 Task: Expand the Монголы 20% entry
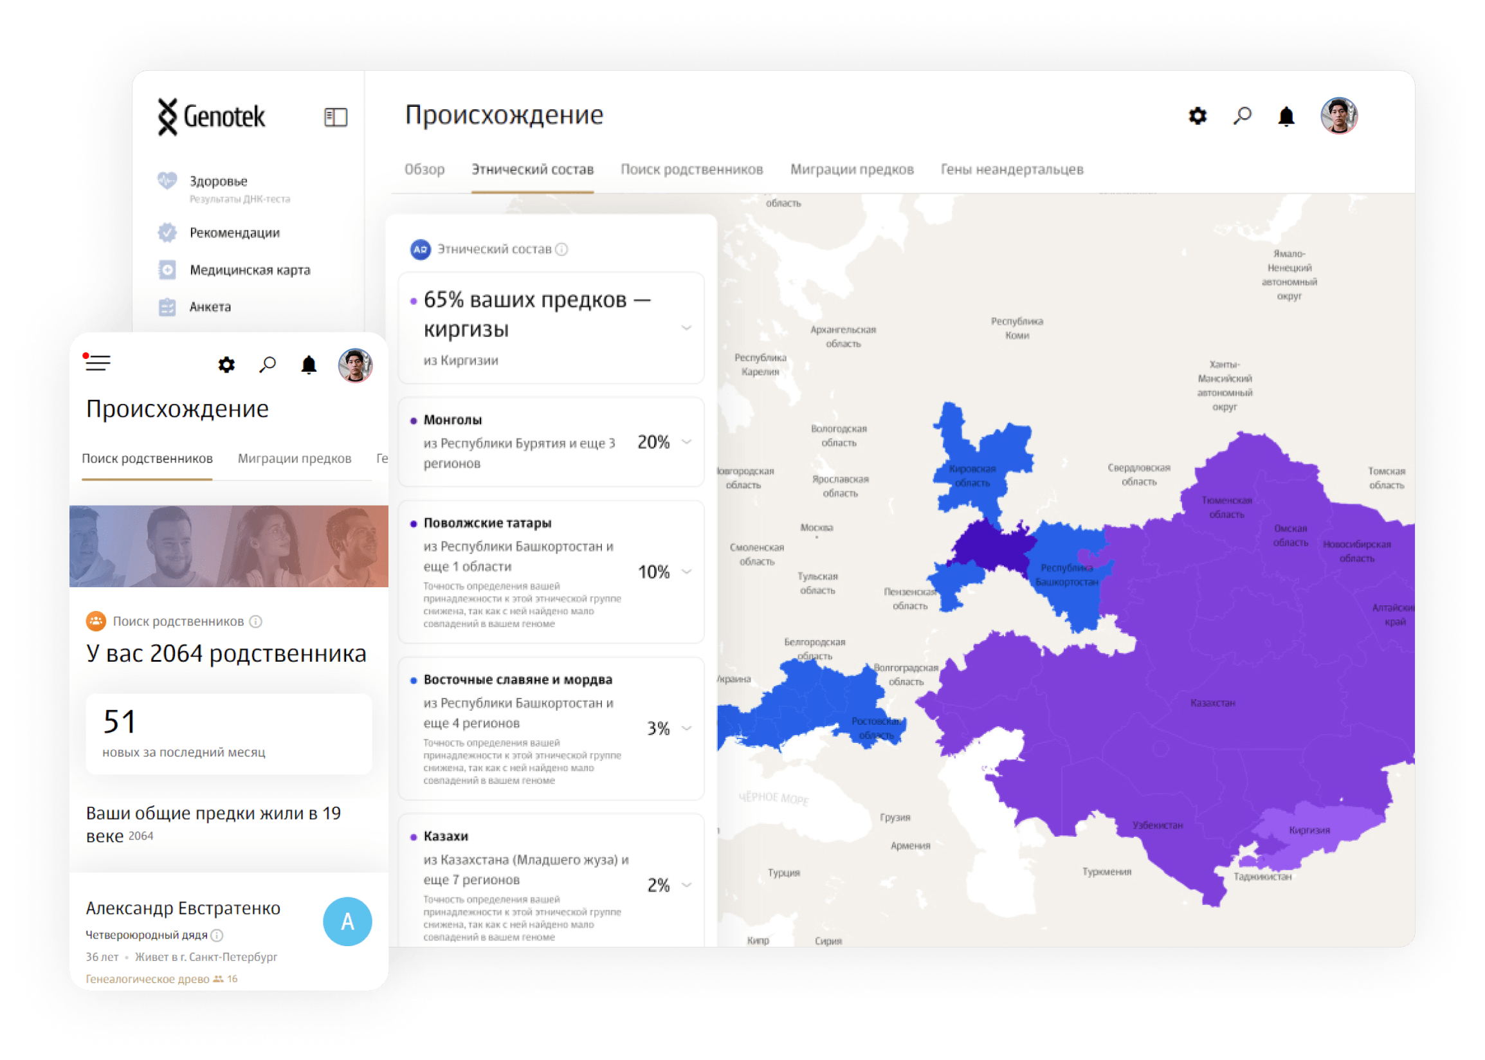pos(686,442)
